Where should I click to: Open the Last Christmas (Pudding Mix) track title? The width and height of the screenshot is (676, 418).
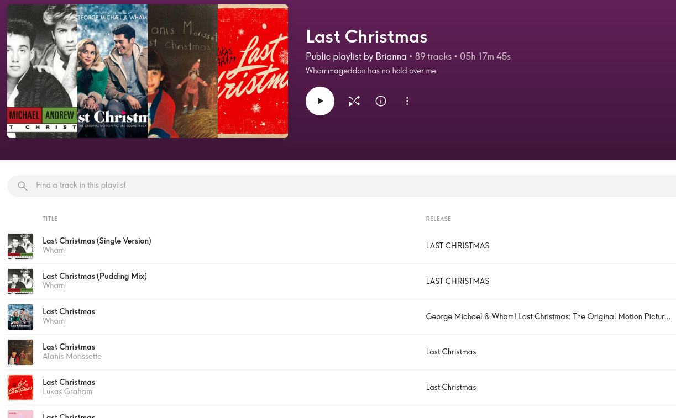(95, 276)
